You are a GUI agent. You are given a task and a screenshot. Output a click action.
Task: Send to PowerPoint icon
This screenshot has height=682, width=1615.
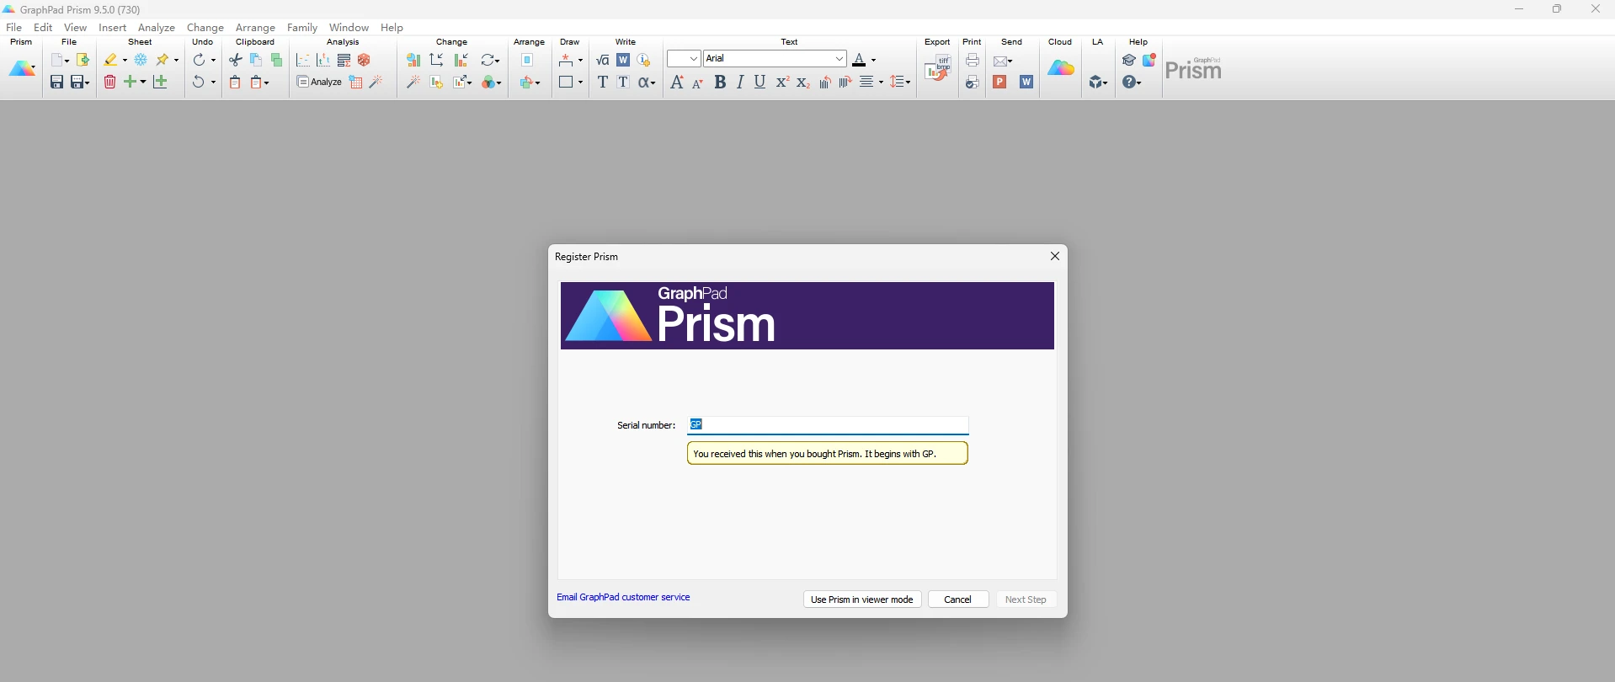tap(1000, 82)
